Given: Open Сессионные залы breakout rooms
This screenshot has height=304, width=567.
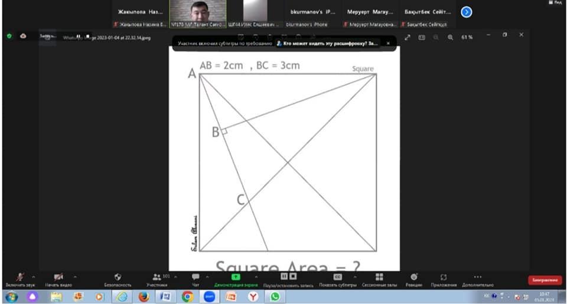Looking at the screenshot, I should [379, 277].
